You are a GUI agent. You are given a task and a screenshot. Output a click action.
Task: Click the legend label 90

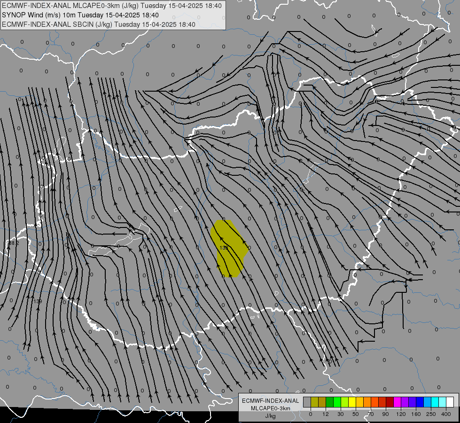pos(385,414)
